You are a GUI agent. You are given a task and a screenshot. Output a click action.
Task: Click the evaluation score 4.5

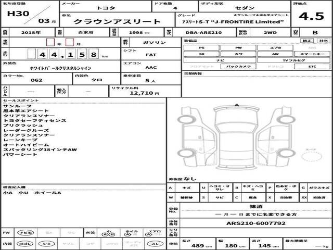point(311,16)
